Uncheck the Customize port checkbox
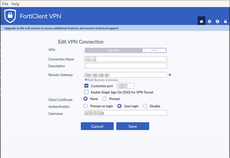Image resolution: width=230 pixels, height=158 pixels. [86, 86]
